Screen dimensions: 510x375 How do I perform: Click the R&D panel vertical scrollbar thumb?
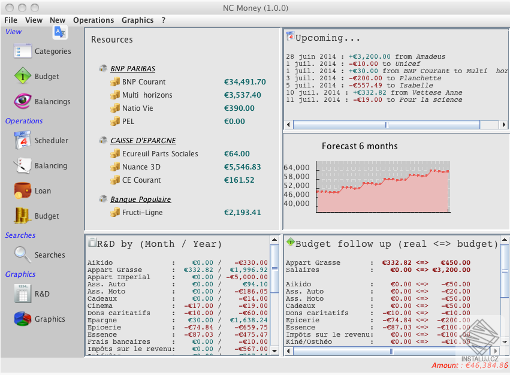coord(274,268)
